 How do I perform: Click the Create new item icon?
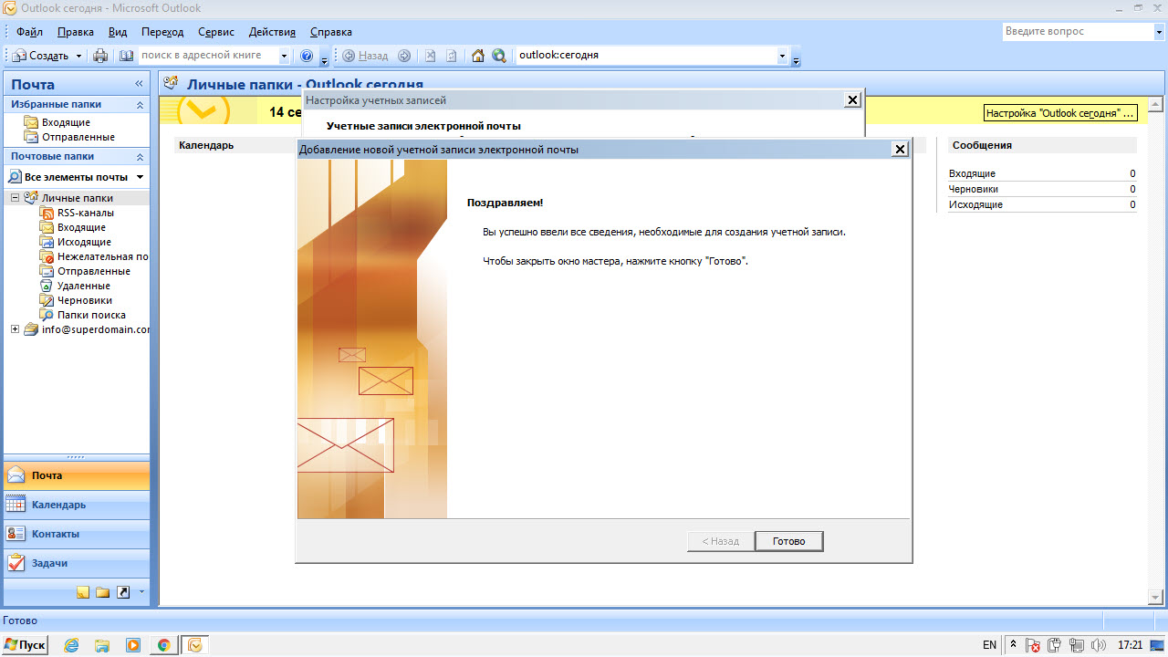(19, 56)
